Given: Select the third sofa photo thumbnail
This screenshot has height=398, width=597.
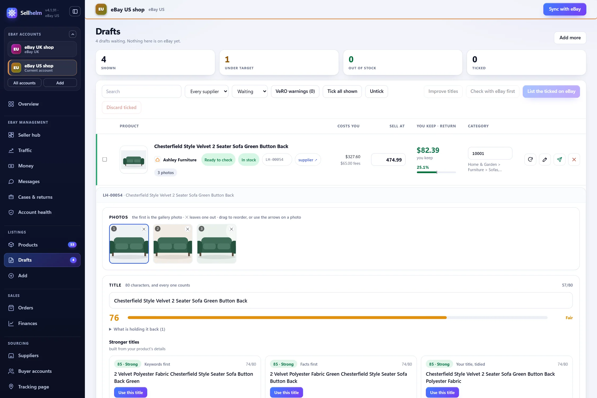Looking at the screenshot, I should click(217, 244).
